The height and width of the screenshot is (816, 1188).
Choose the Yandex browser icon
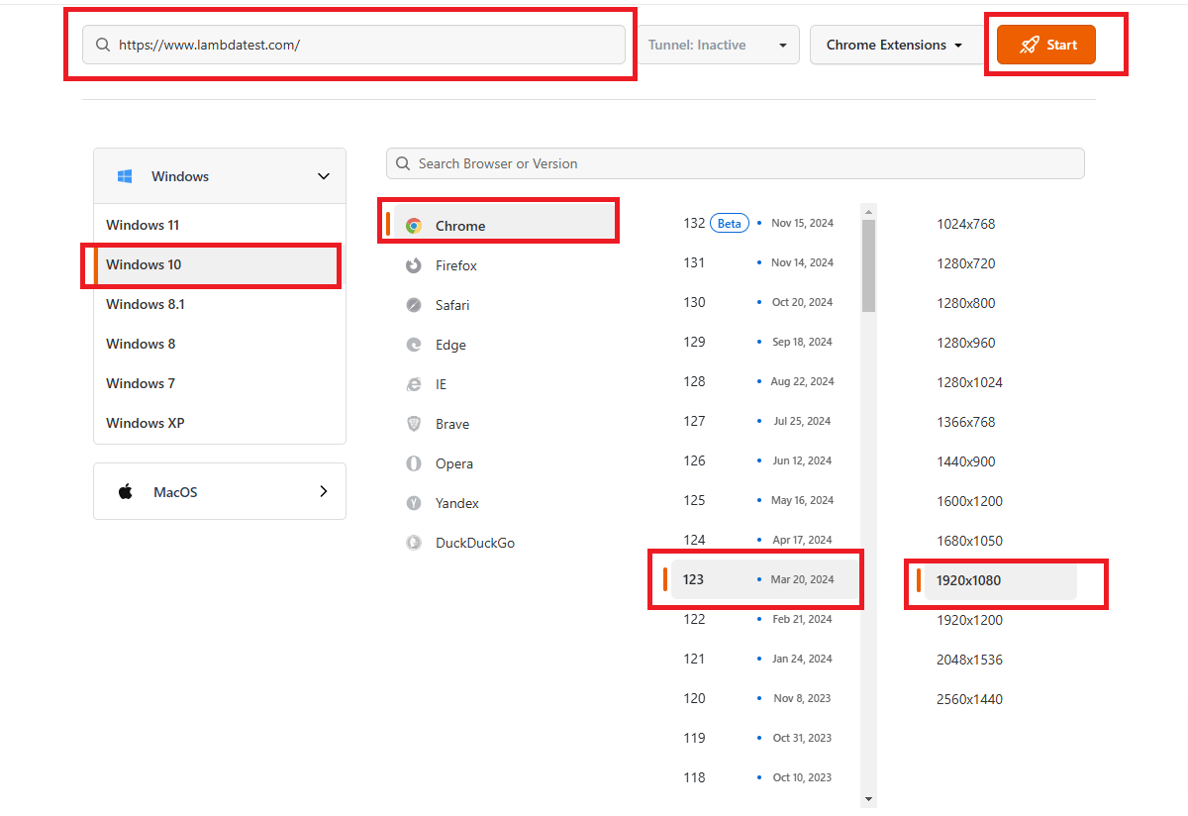point(414,503)
